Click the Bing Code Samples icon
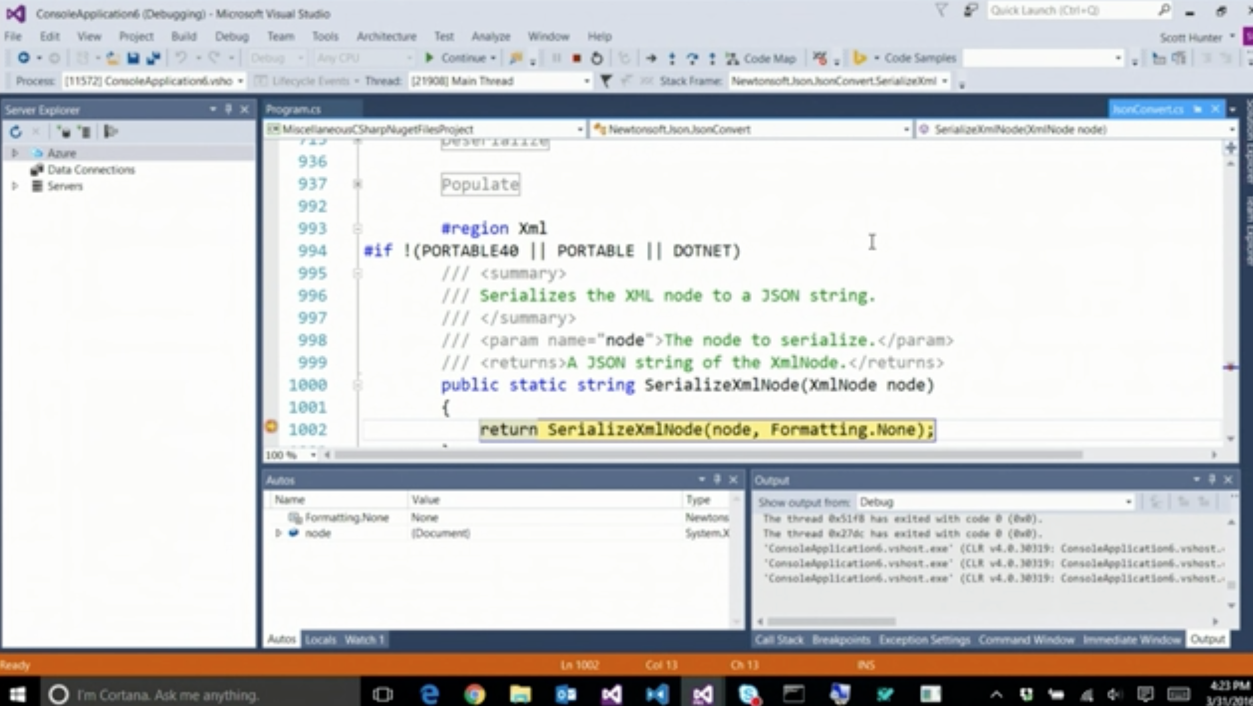The width and height of the screenshot is (1253, 706). [860, 58]
